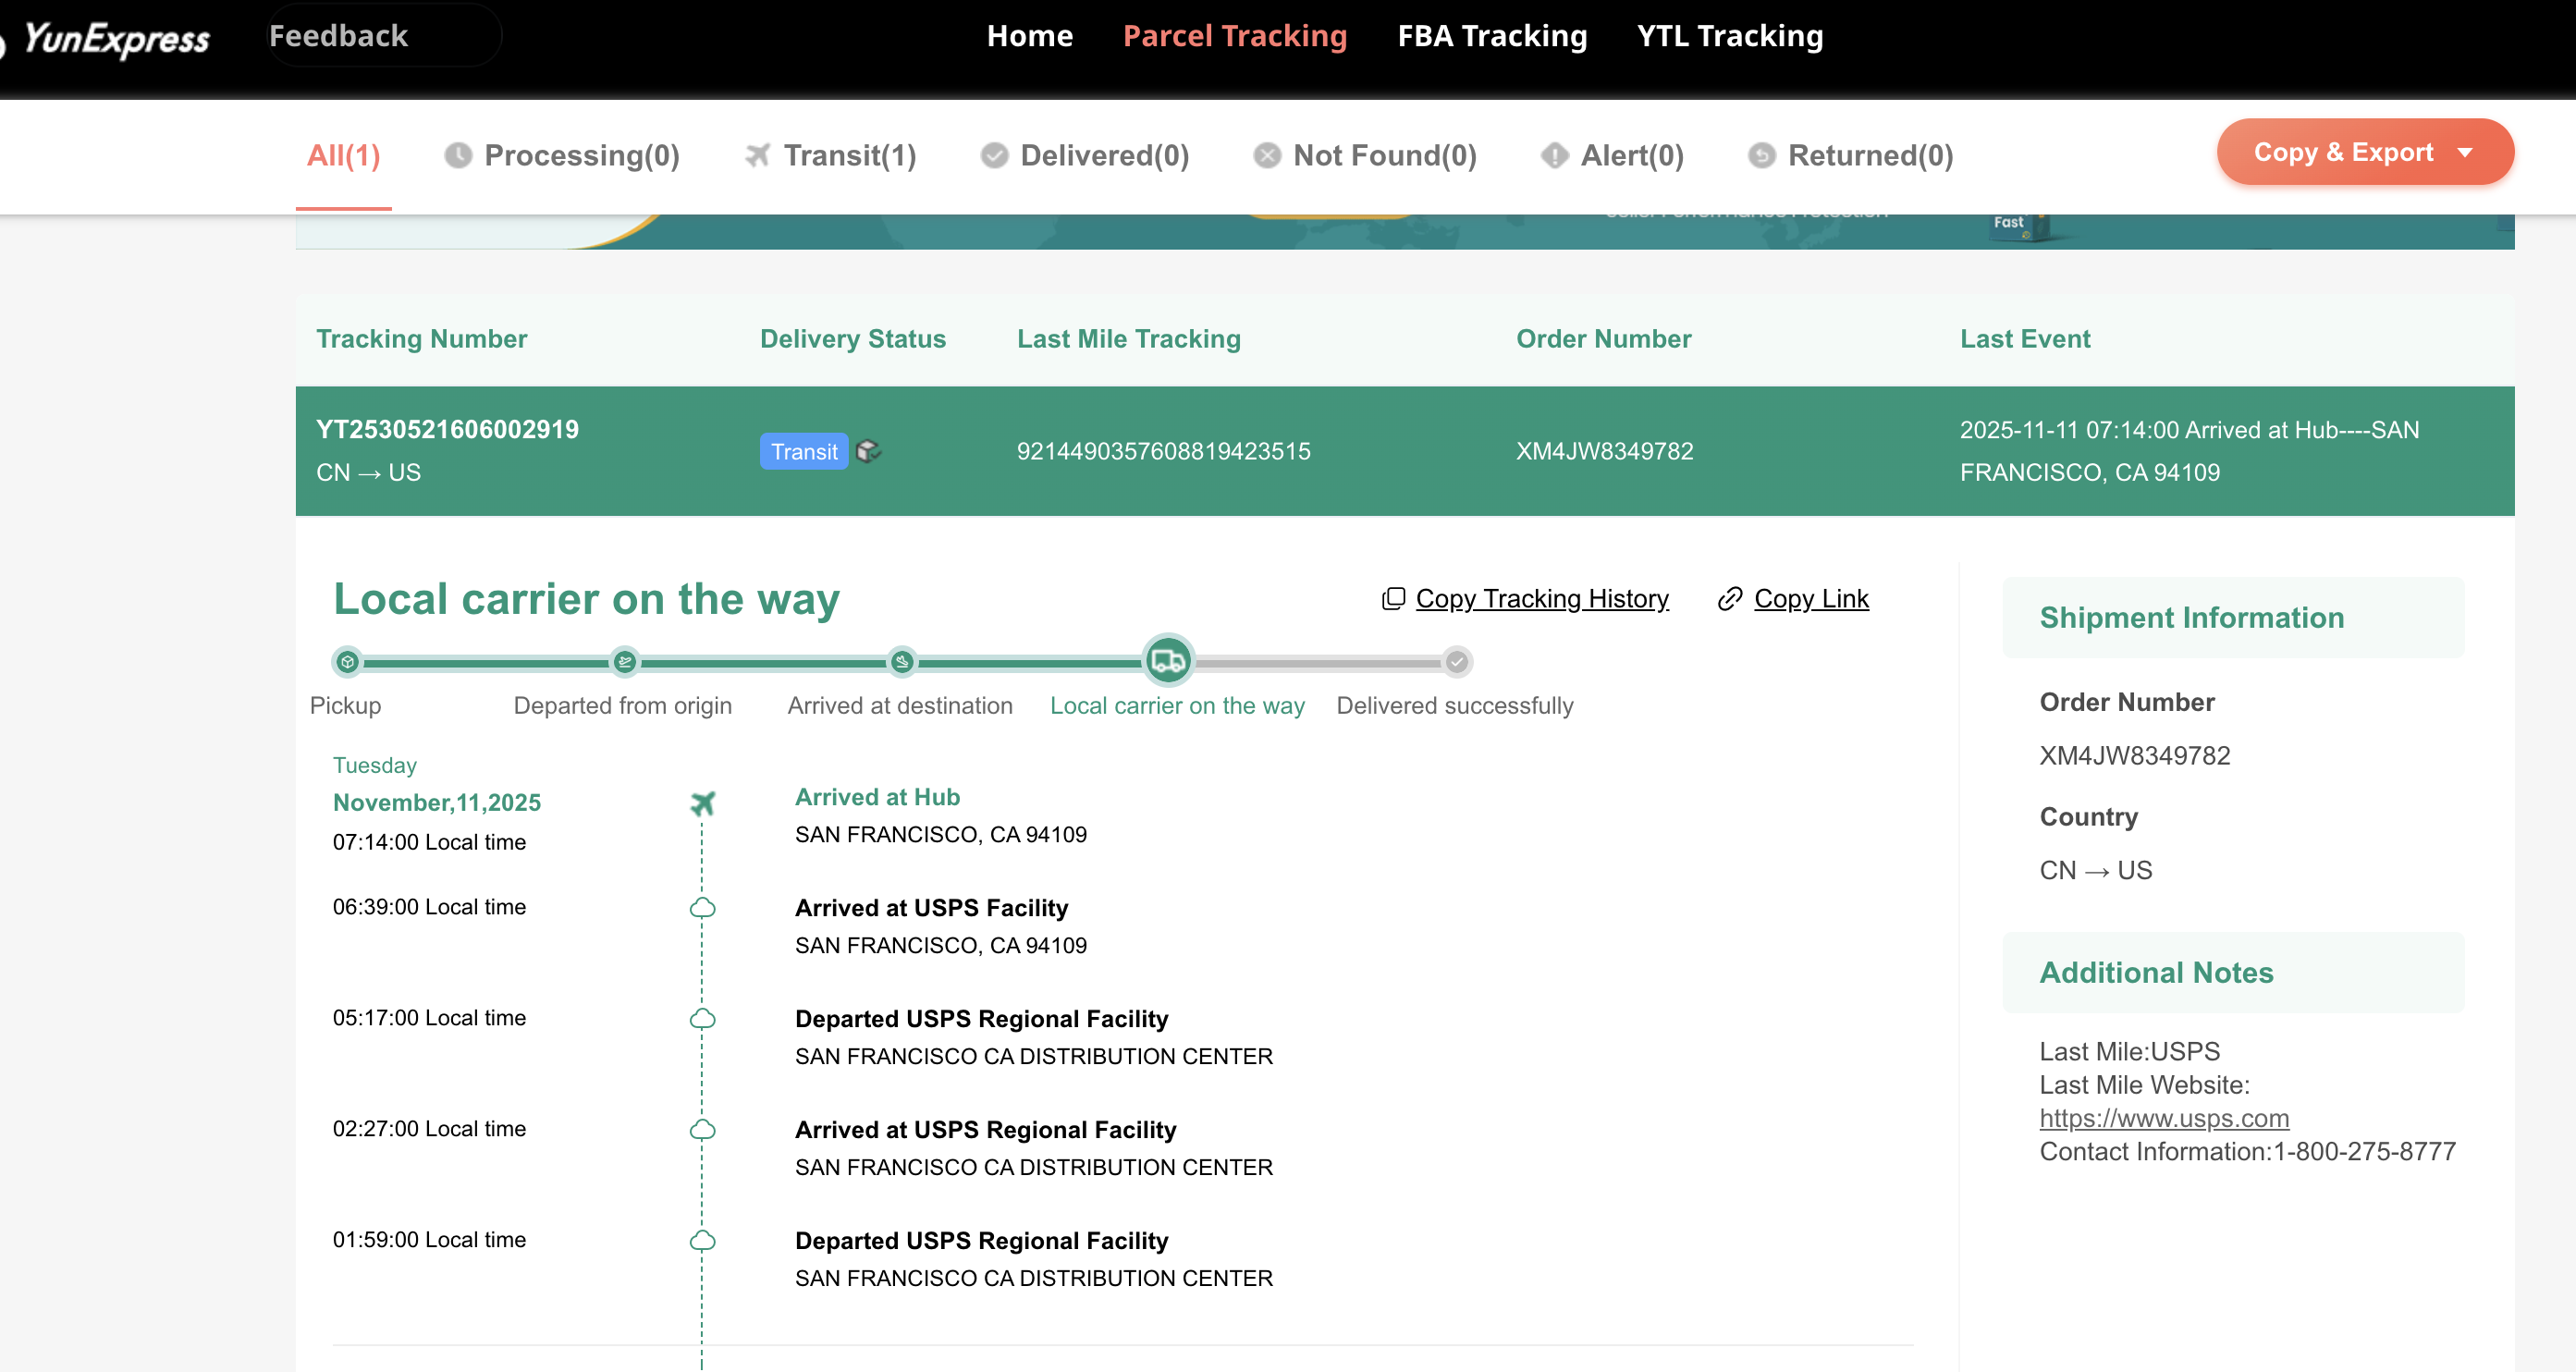Click the chain link icon beside Copy Link
2576x1372 pixels.
[1730, 599]
